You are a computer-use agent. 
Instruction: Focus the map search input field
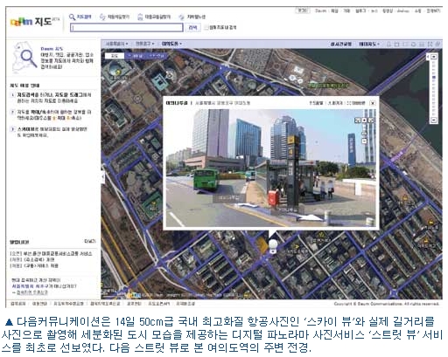click(127, 28)
